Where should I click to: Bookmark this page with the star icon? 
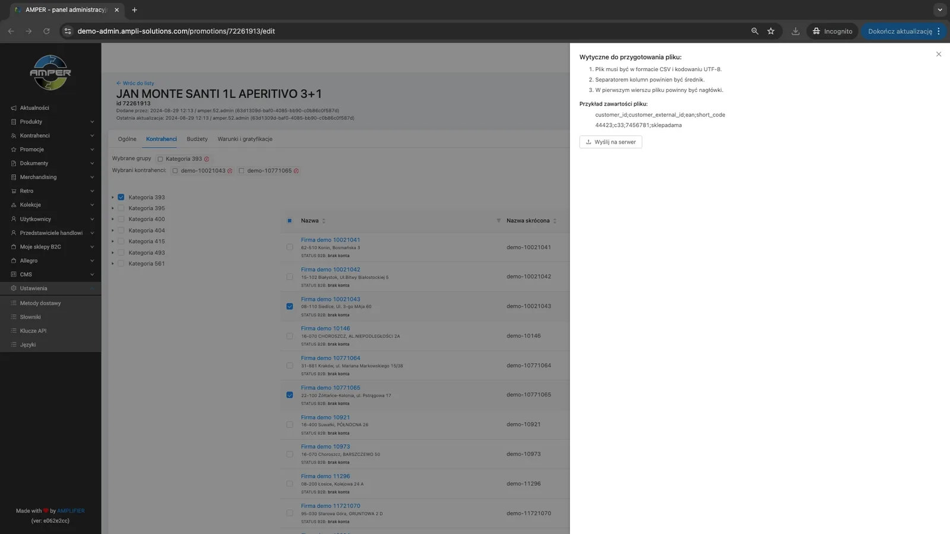pos(771,31)
